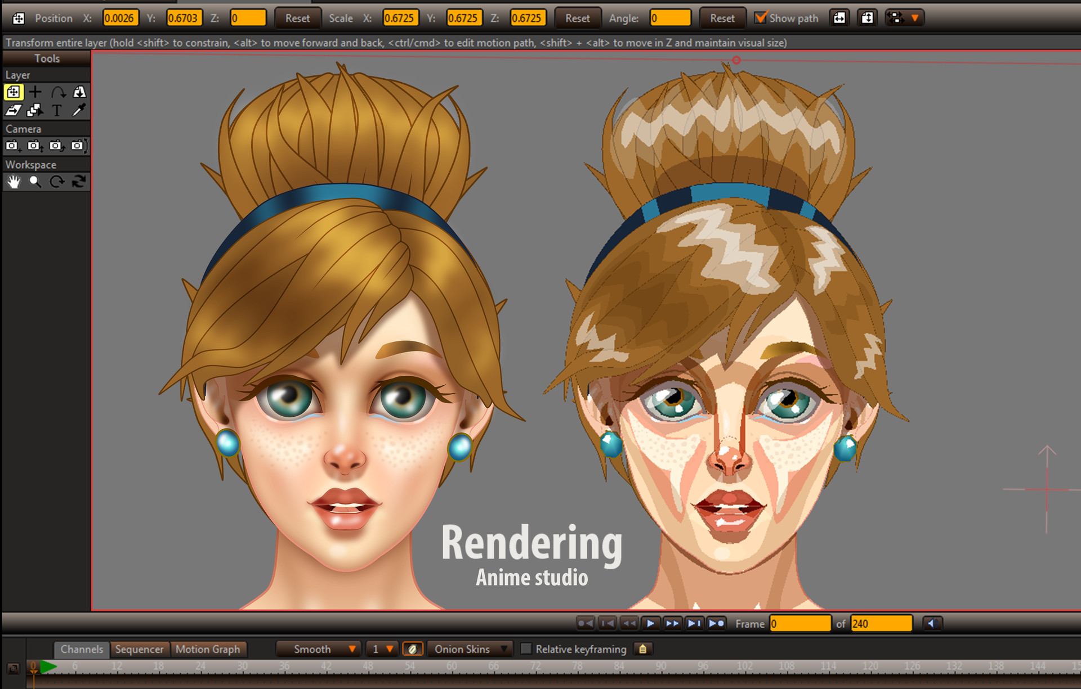Screen dimensions: 1081x689
Task: Choose the Follow Path layer tool
Action: point(57,92)
